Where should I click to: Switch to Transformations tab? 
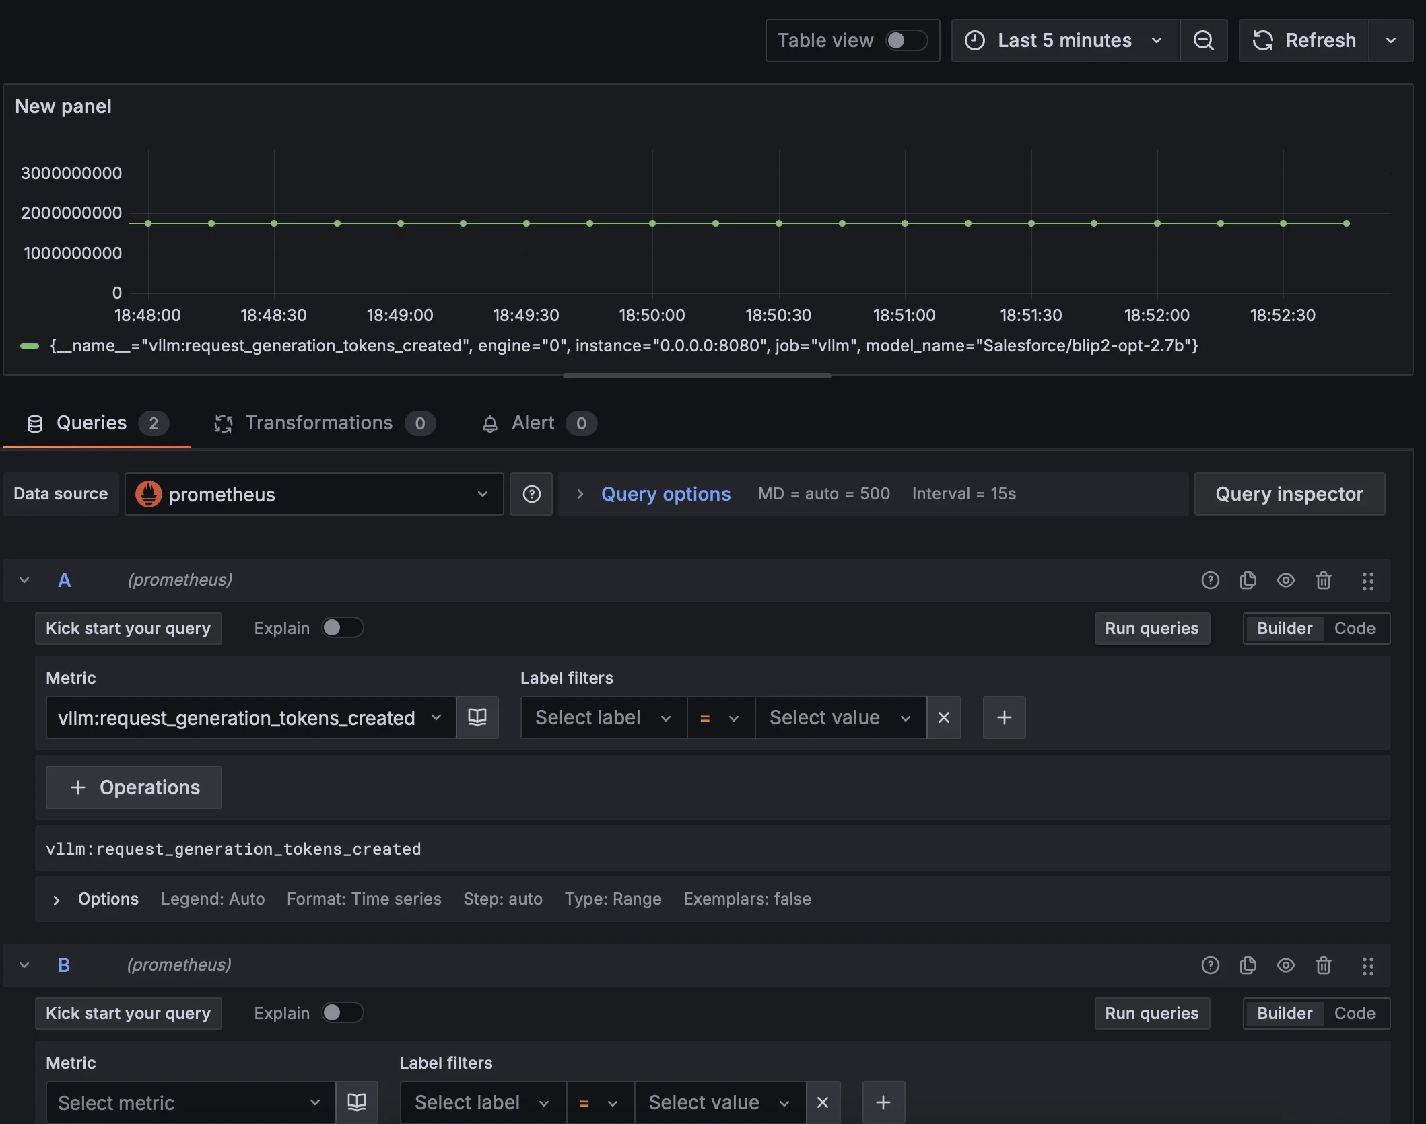pos(319,423)
